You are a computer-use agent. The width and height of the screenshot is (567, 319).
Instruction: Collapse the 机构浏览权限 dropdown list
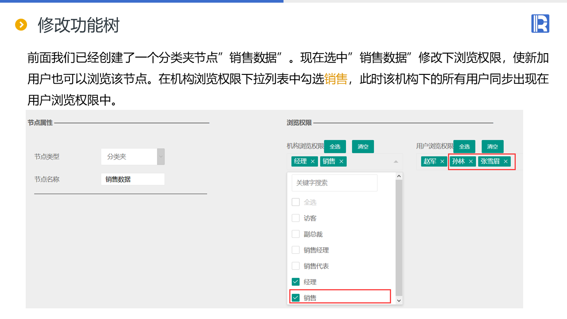(x=396, y=162)
